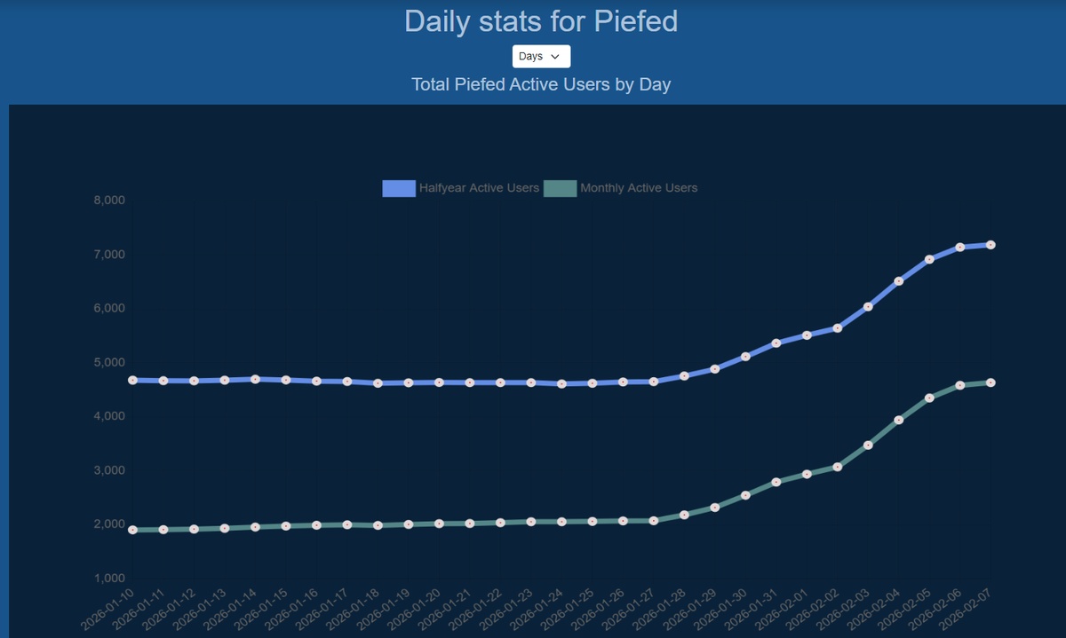Screen dimensions: 1066x638
Task: Click Total Piefed Active Users by Day title
Action: click(541, 85)
